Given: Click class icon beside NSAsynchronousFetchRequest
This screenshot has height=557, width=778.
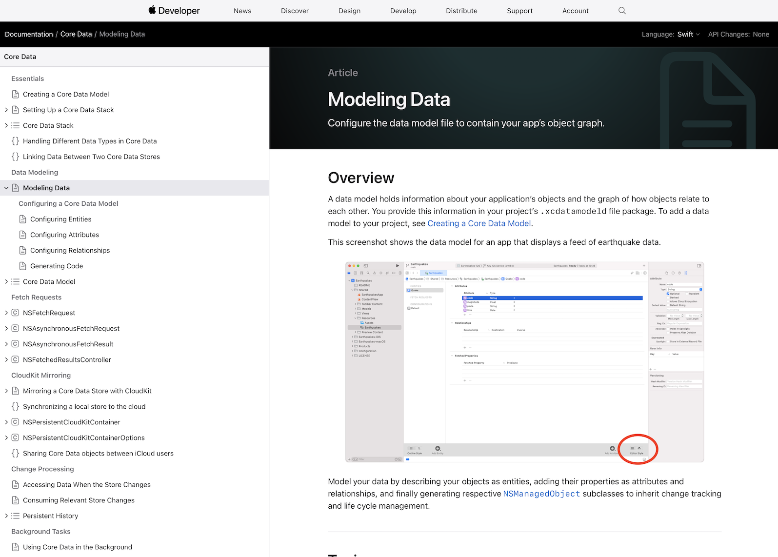Looking at the screenshot, I should (16, 328).
